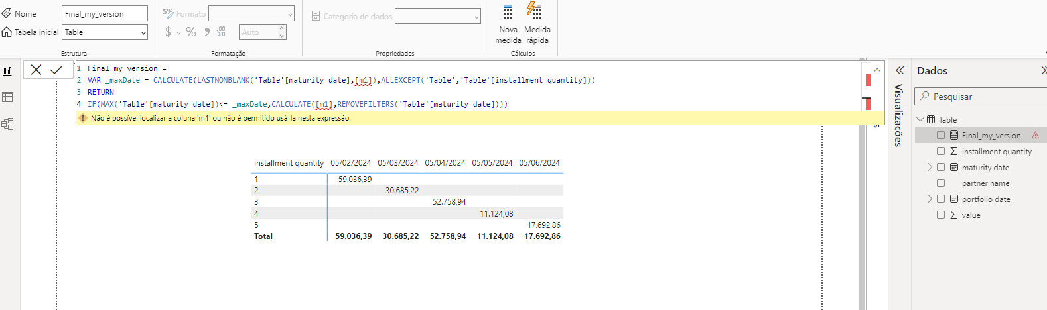Increase decimal places with the Auto stepper
Image resolution: width=1047 pixels, height=310 pixels.
(282, 28)
